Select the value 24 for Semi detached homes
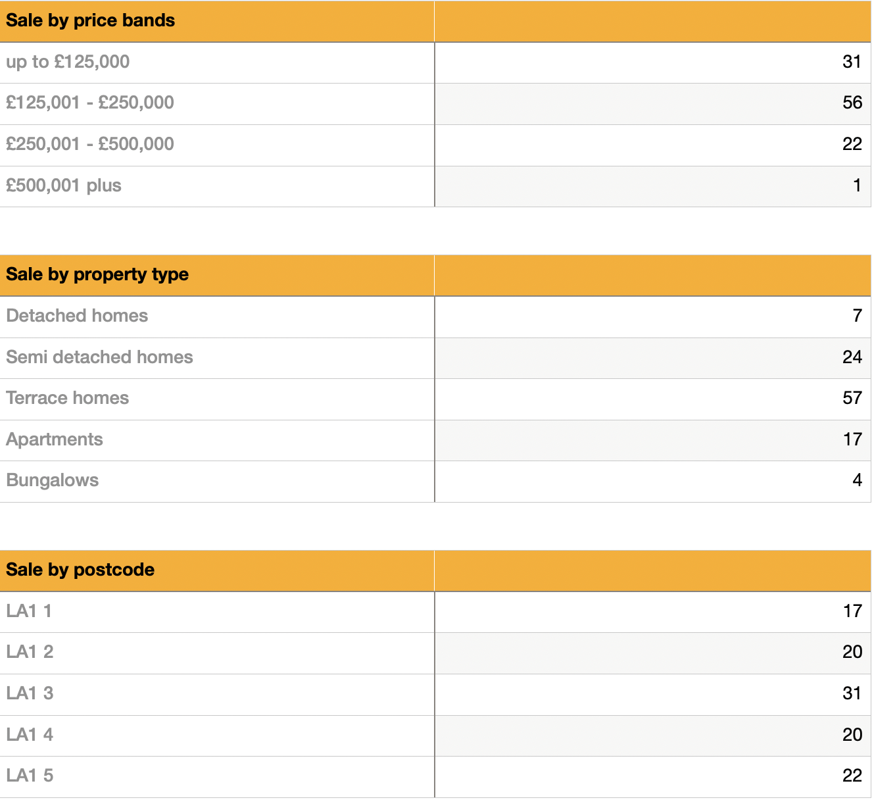Viewport: 872px width, 800px height. coord(852,357)
